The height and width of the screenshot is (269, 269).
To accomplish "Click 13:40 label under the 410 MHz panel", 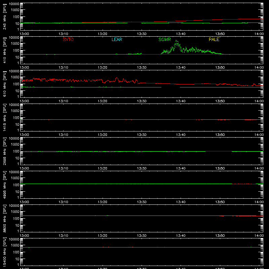I will [181, 68].
